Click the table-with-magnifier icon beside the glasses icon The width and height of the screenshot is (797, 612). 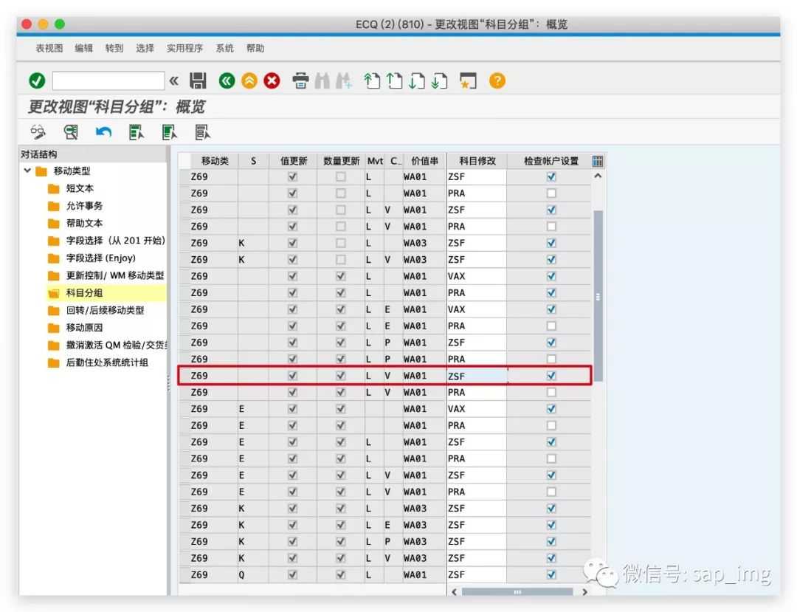(71, 132)
